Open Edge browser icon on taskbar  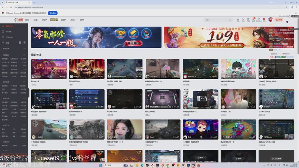point(142,165)
